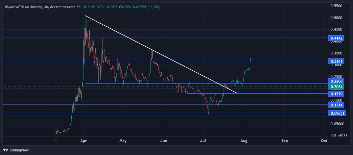This screenshot has width=353, height=155.
Task: Click the Apr date on time axis
Action: 84,141
